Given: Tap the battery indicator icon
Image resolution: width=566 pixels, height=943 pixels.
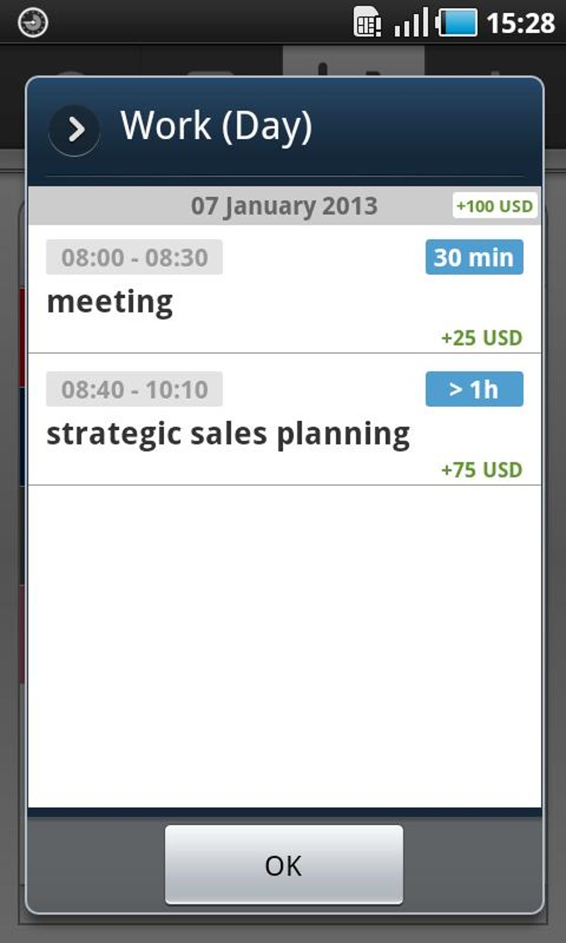Looking at the screenshot, I should coord(457,23).
